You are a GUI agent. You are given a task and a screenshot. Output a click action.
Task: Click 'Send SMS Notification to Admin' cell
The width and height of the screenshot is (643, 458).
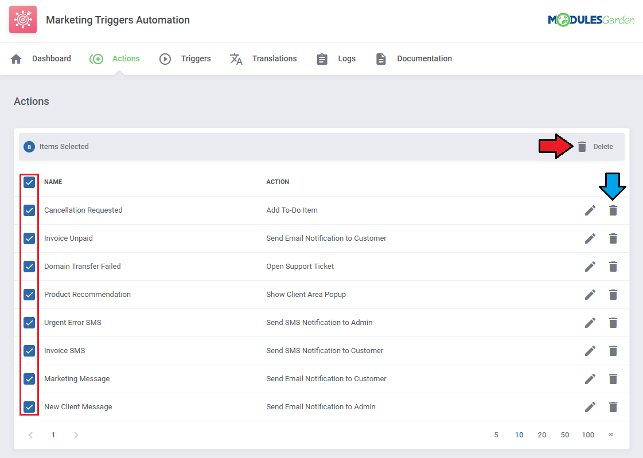point(319,322)
